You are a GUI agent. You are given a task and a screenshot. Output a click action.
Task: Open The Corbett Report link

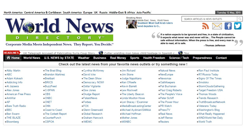coord(56,114)
